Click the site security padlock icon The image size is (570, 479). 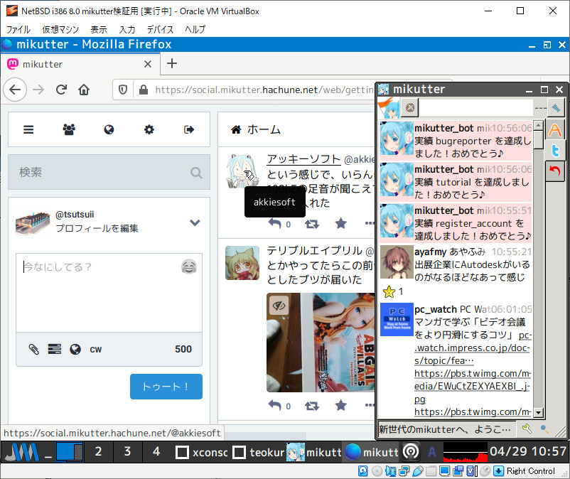pyautogui.click(x=144, y=90)
